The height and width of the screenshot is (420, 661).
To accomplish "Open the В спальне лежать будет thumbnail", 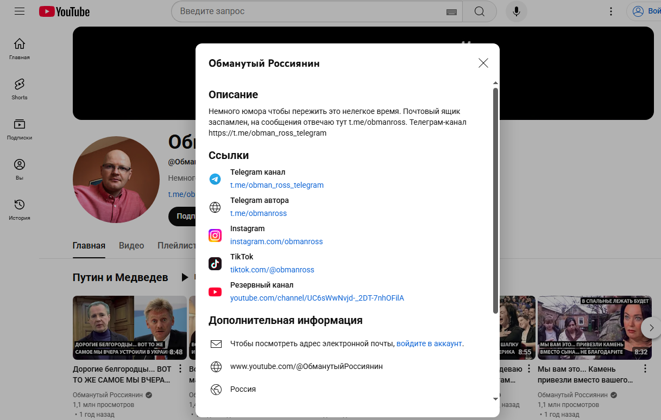I will pos(594,328).
